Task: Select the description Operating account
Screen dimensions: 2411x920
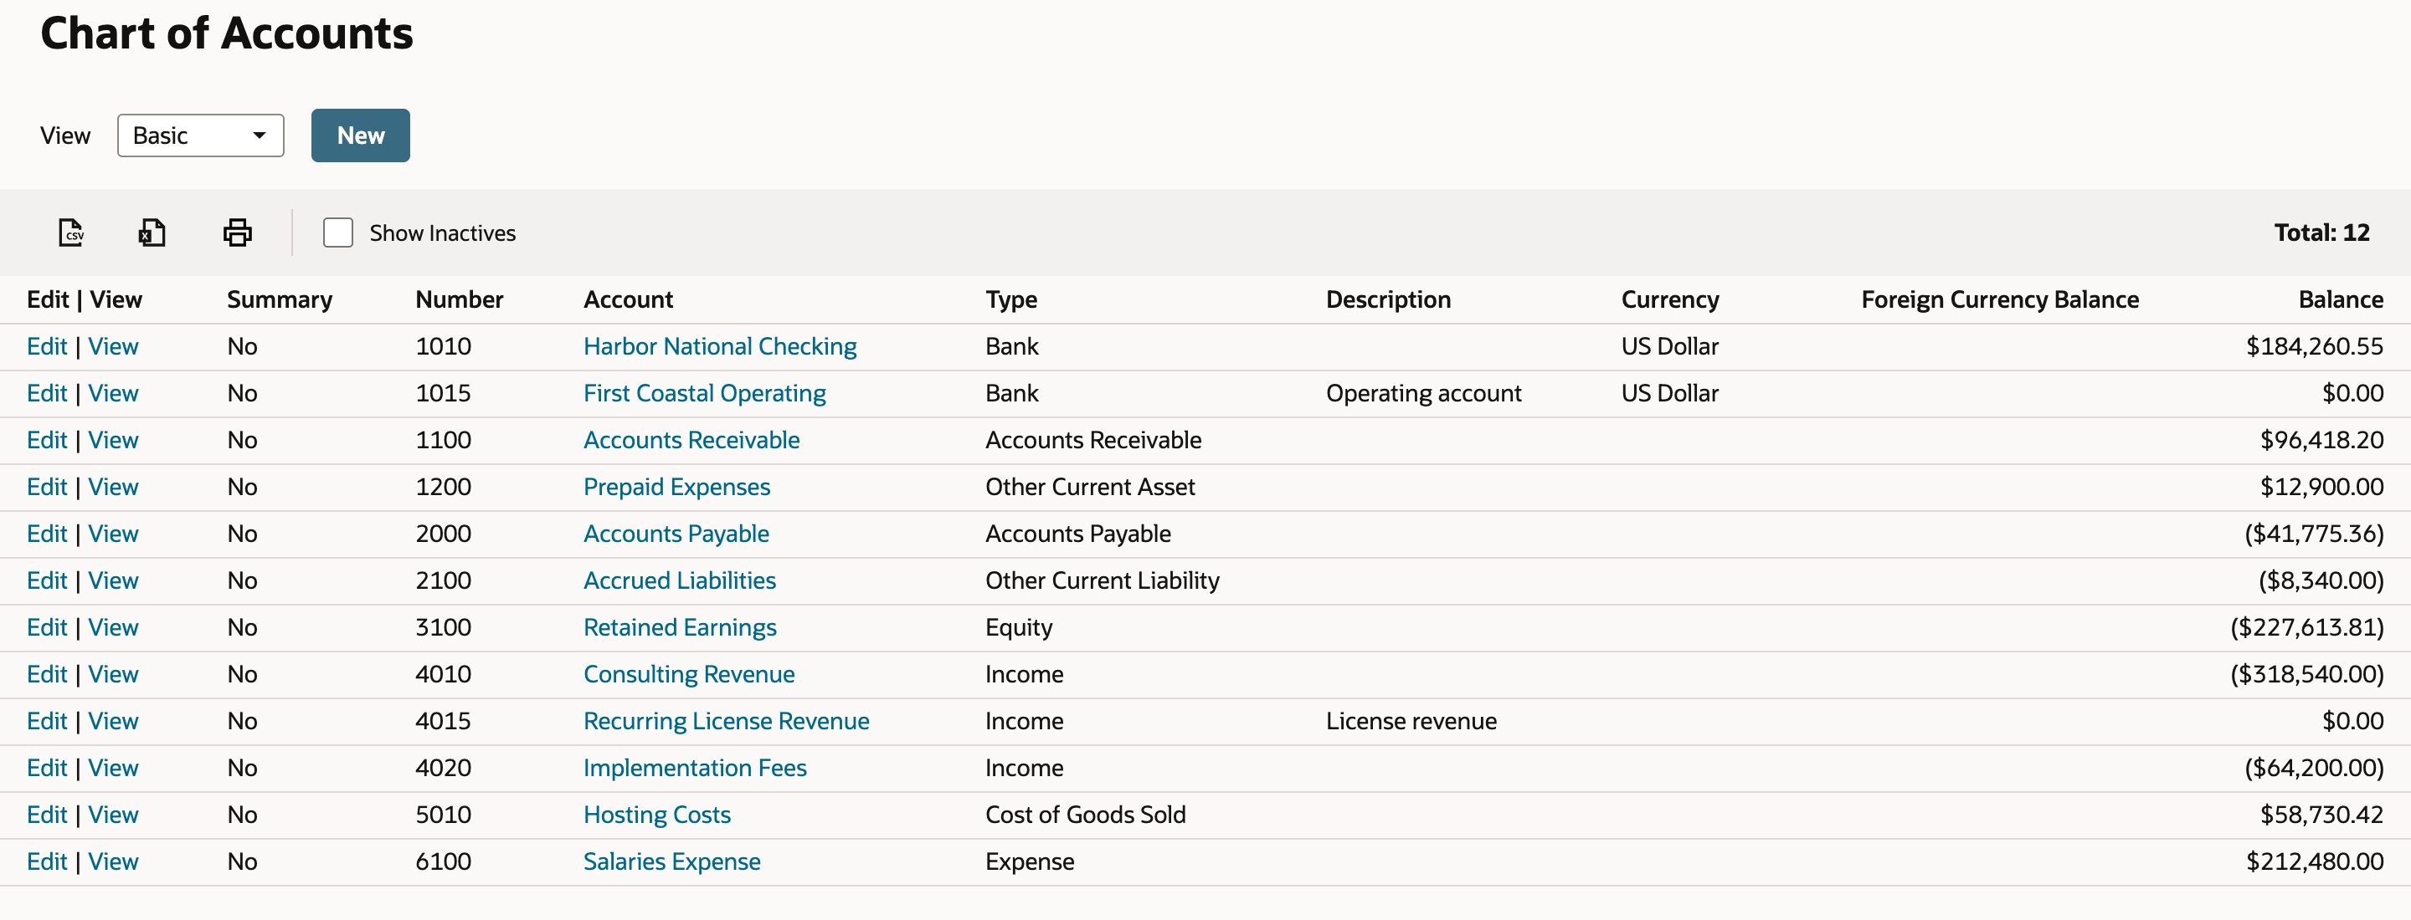Action: click(1423, 394)
